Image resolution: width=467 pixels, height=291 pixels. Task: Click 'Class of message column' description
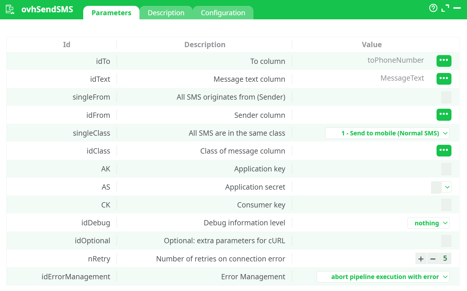[243, 151]
